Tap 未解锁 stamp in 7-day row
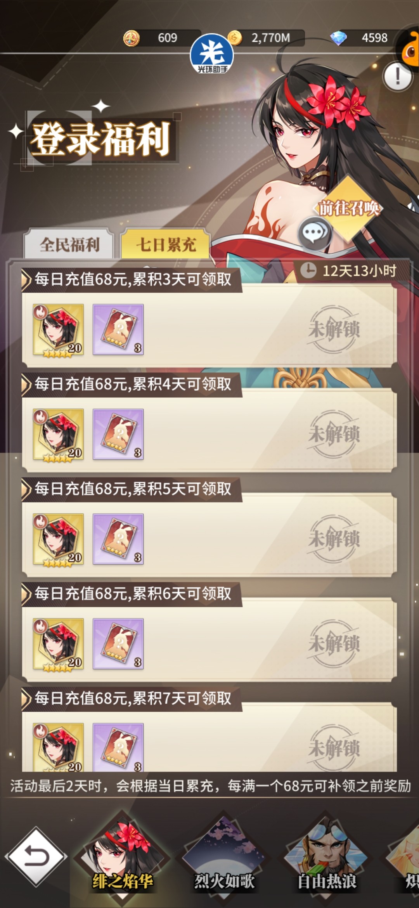 (334, 747)
